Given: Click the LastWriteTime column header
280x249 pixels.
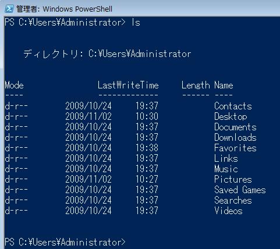Looking at the screenshot, I should [x=128, y=86].
